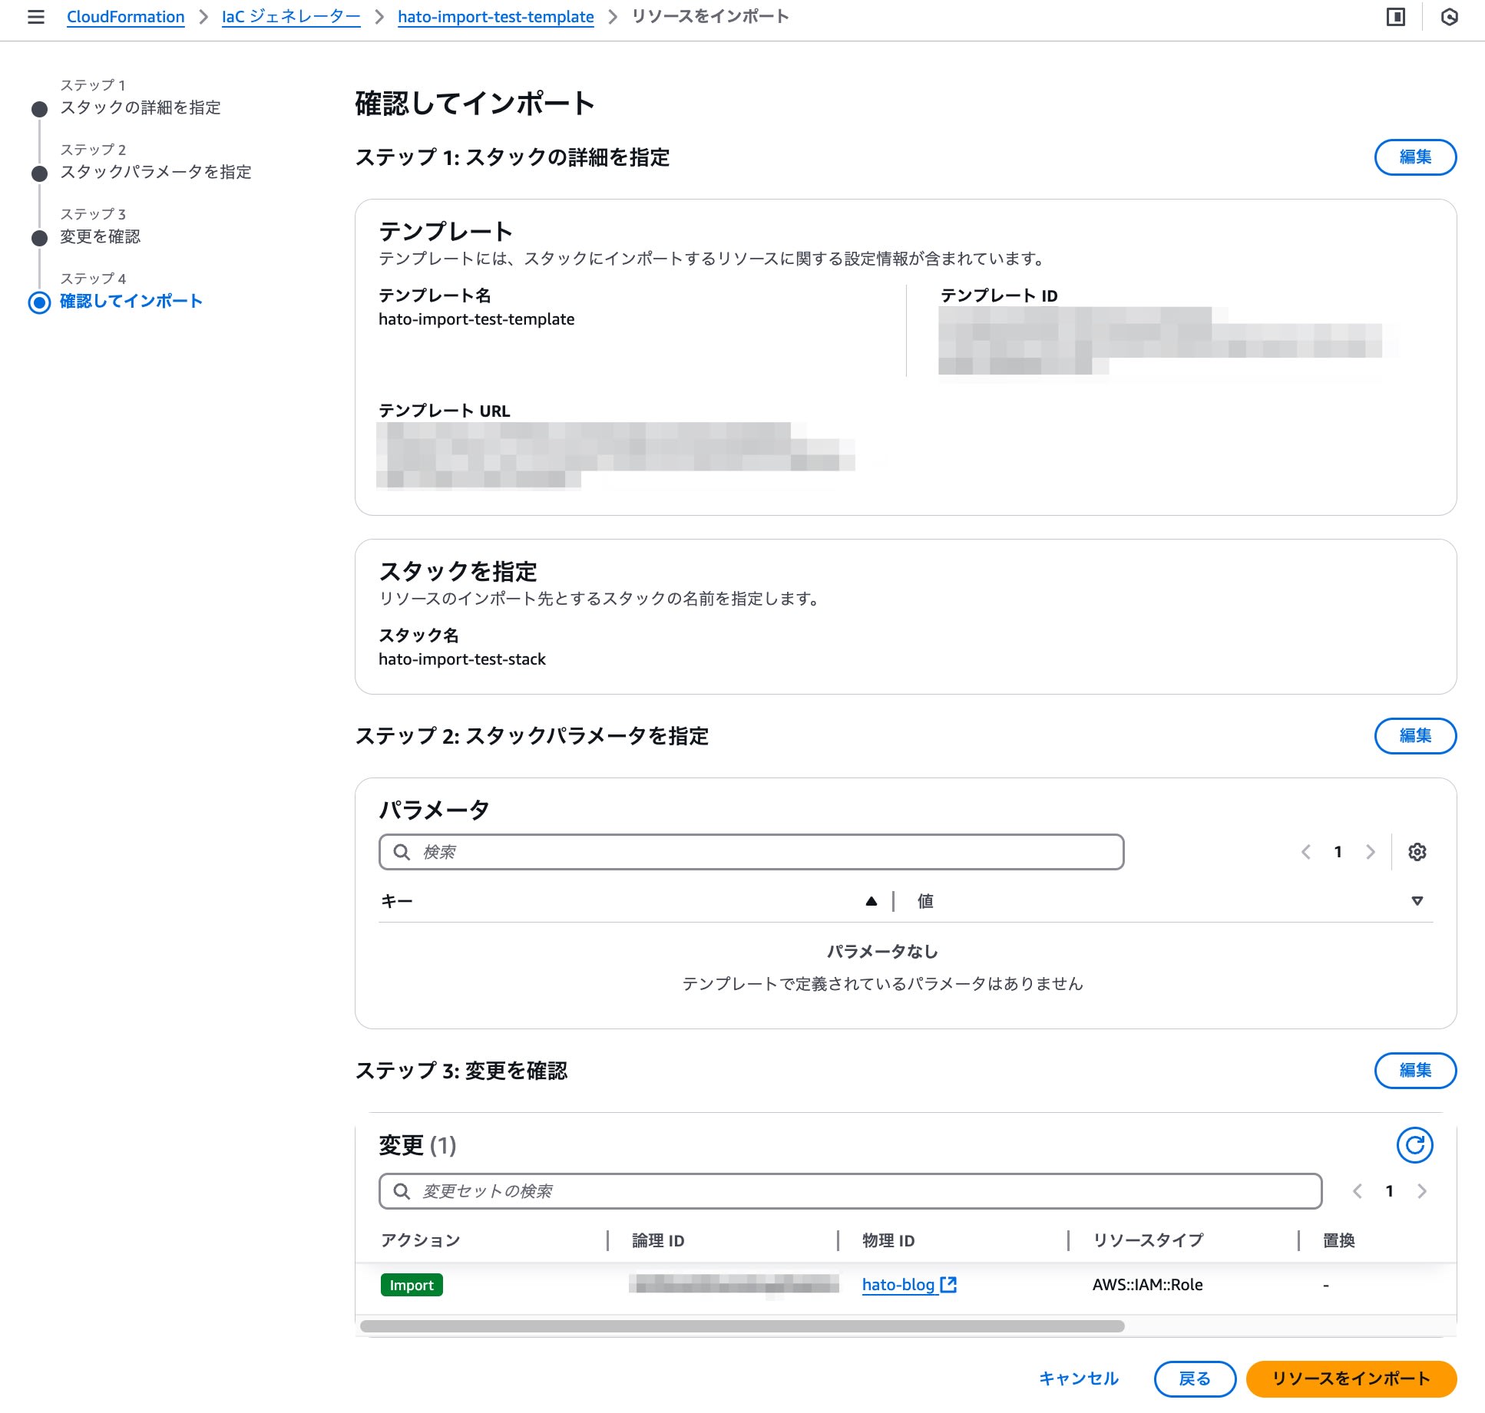Open hato-blog external link icon

point(949,1285)
